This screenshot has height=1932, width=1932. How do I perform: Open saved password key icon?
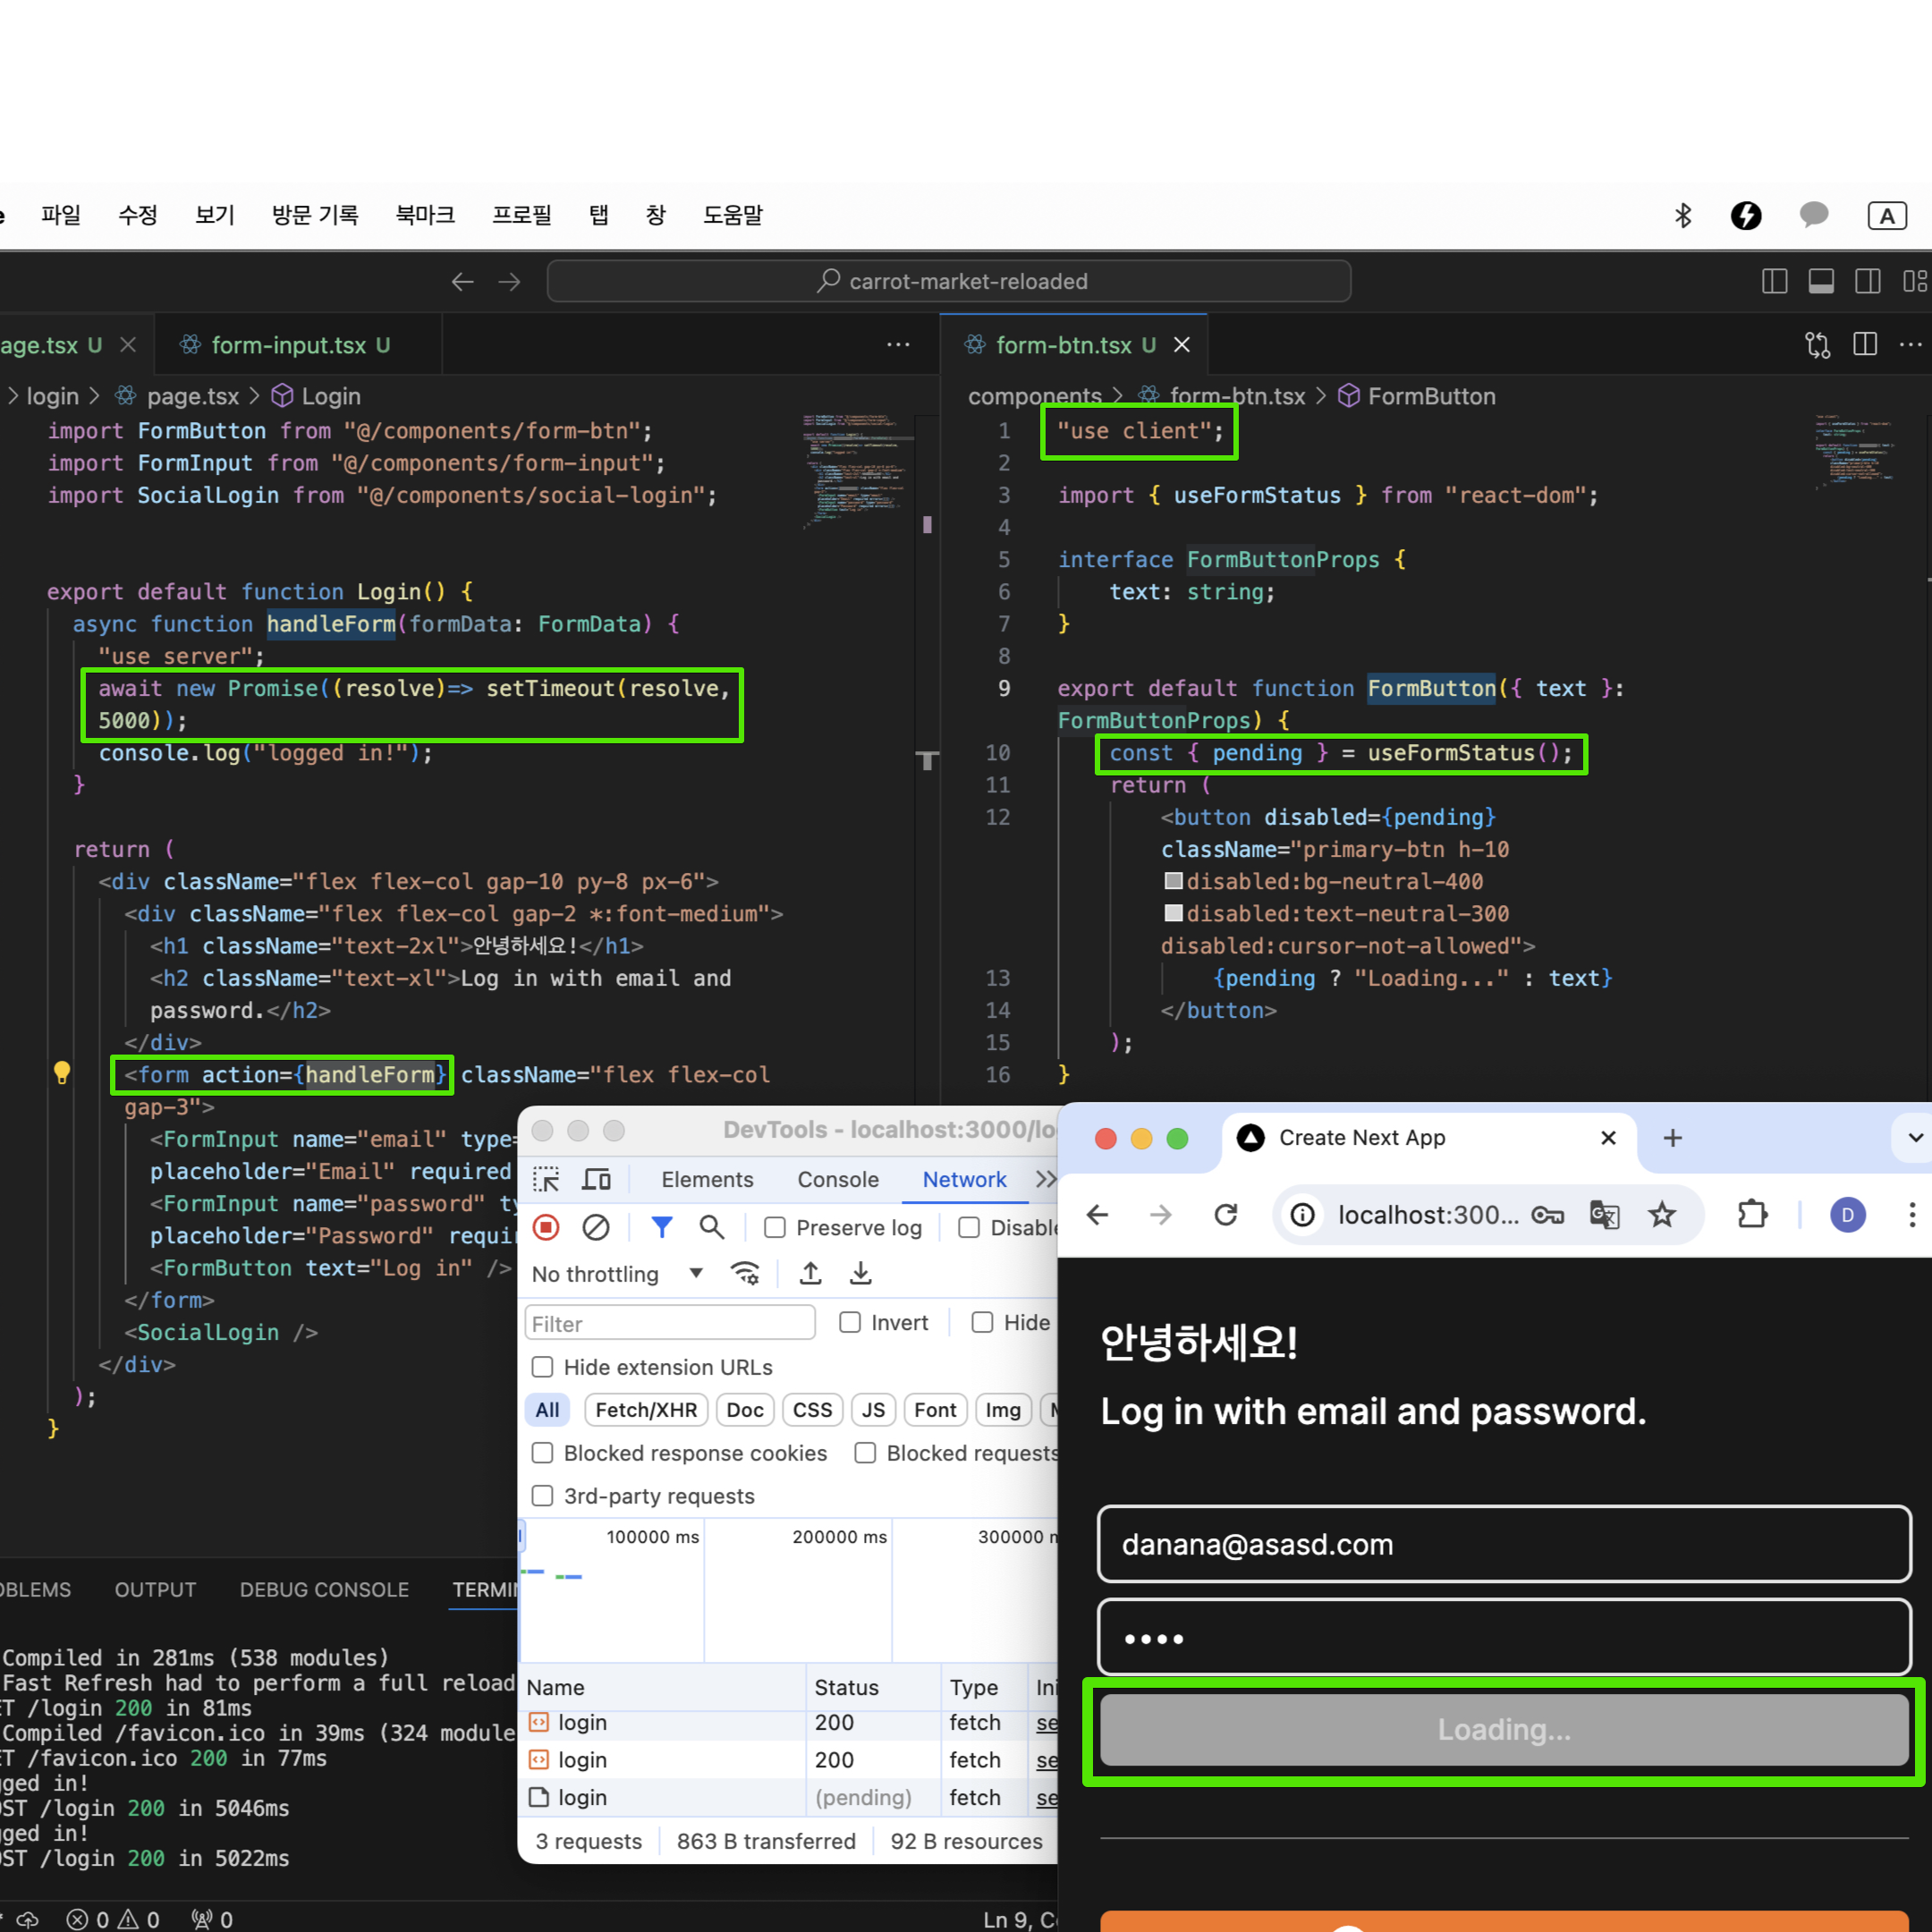(1548, 1215)
